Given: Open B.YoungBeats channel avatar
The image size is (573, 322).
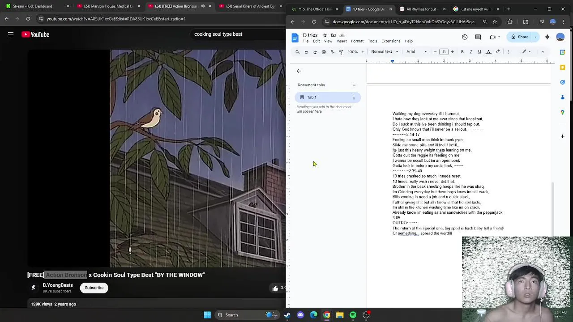Looking at the screenshot, I should tap(33, 288).
